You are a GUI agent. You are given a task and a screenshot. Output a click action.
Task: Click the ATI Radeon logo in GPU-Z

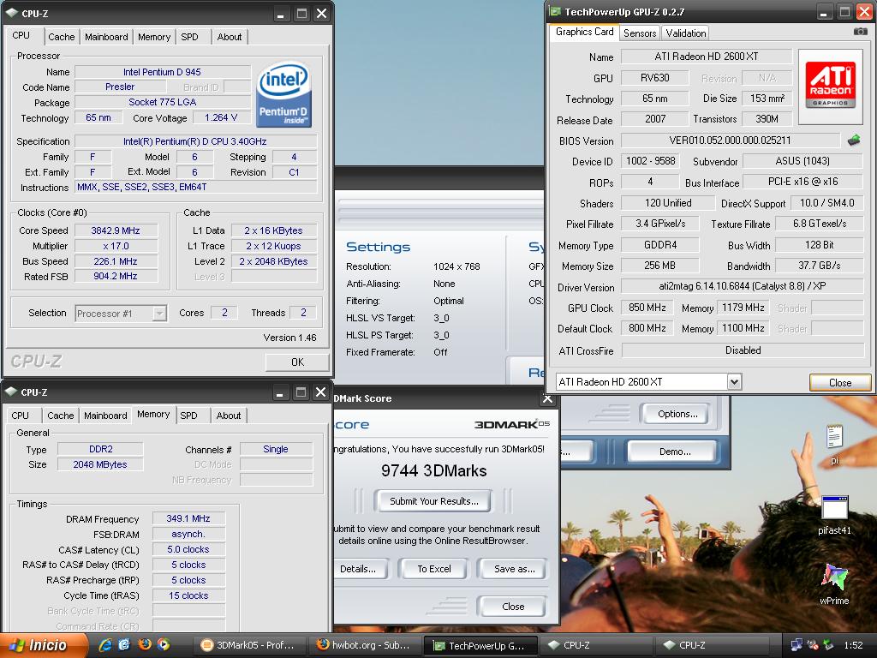pyautogui.click(x=831, y=85)
